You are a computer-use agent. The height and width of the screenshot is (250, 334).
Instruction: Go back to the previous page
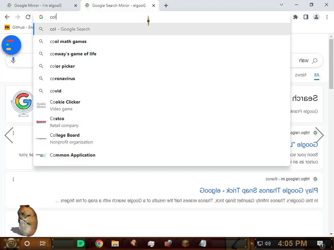(7, 17)
